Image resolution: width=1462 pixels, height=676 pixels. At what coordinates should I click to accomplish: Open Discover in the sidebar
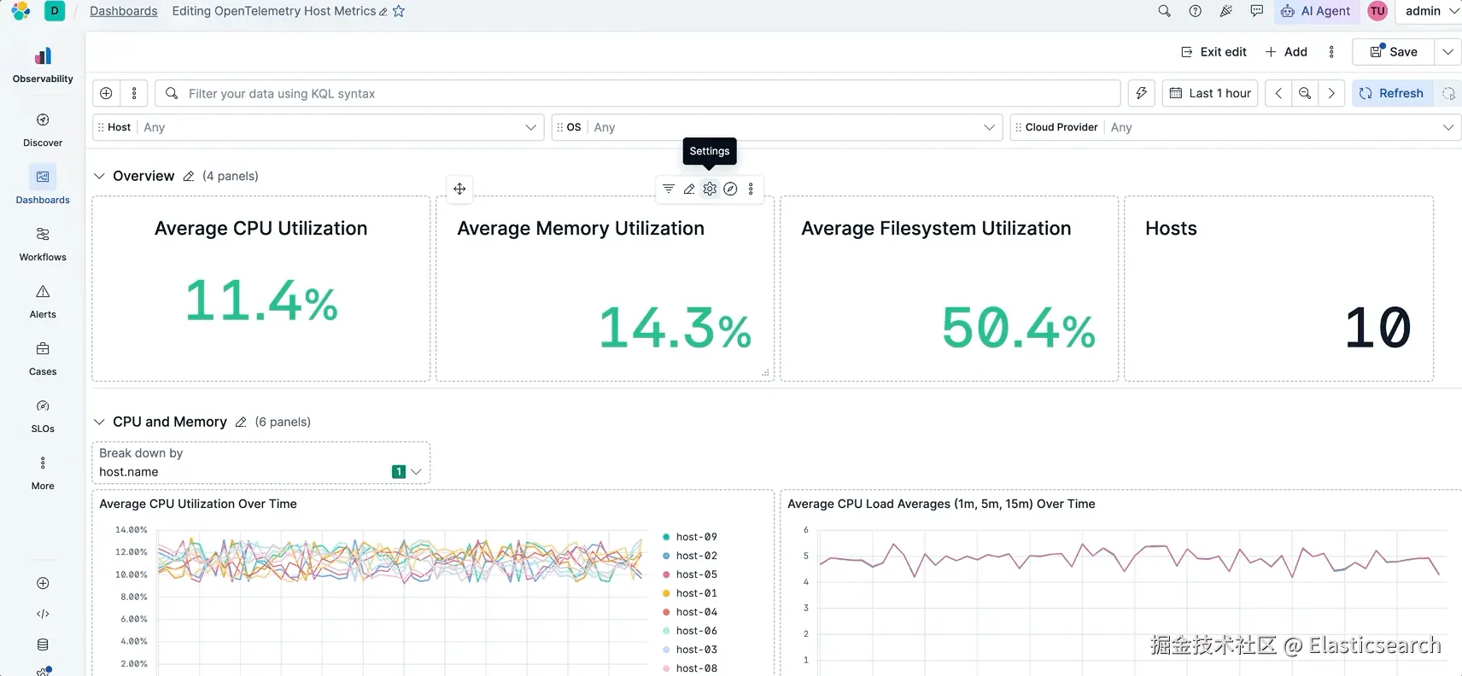43,131
